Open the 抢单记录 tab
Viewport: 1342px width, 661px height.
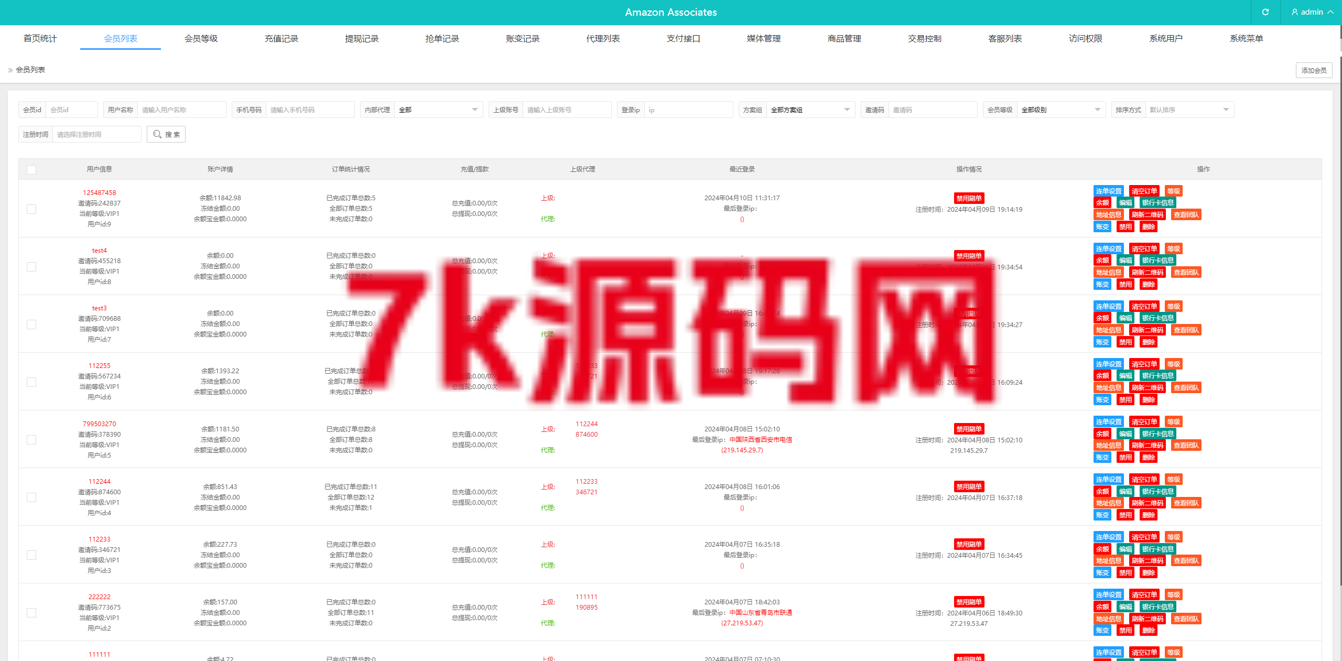(x=442, y=38)
